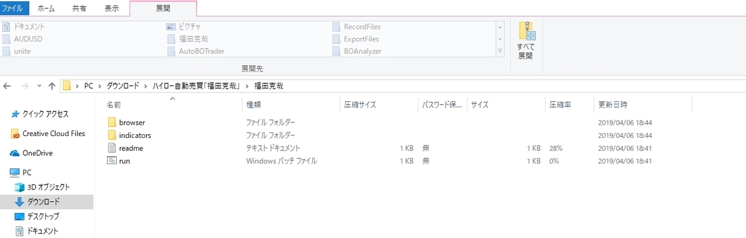The width and height of the screenshot is (746, 238).
Task: Open デスクトップ in navigation pane
Action: pyautogui.click(x=37, y=216)
